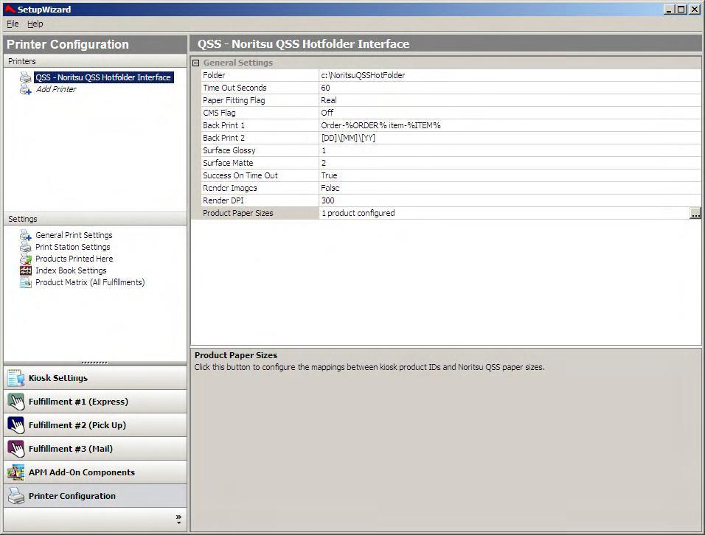The image size is (705, 535).
Task: Click the '1 product configured' value
Action: point(358,214)
